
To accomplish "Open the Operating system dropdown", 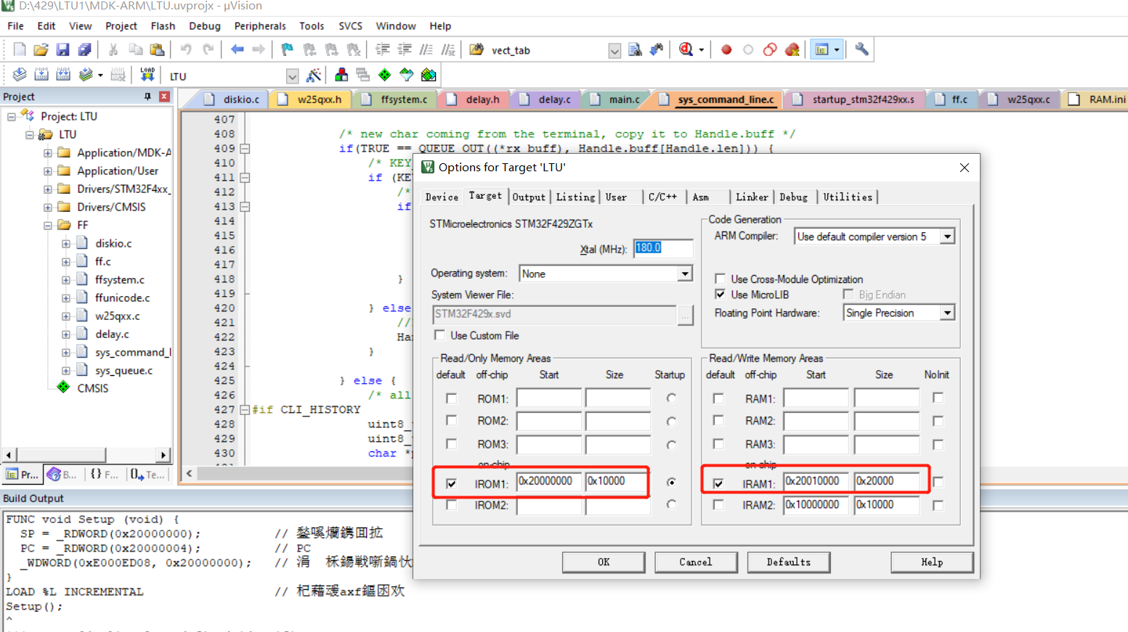I will 685,274.
